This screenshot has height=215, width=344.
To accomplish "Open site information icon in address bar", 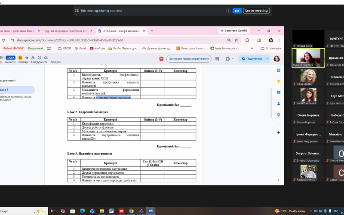I will coord(13,40).
